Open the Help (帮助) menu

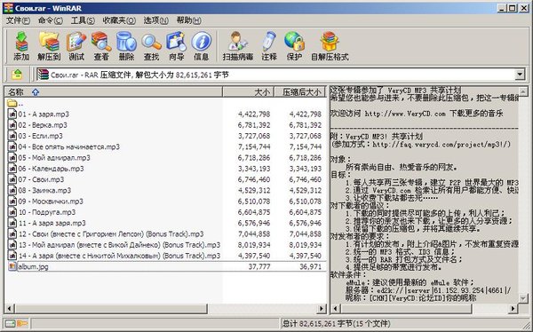[188, 20]
